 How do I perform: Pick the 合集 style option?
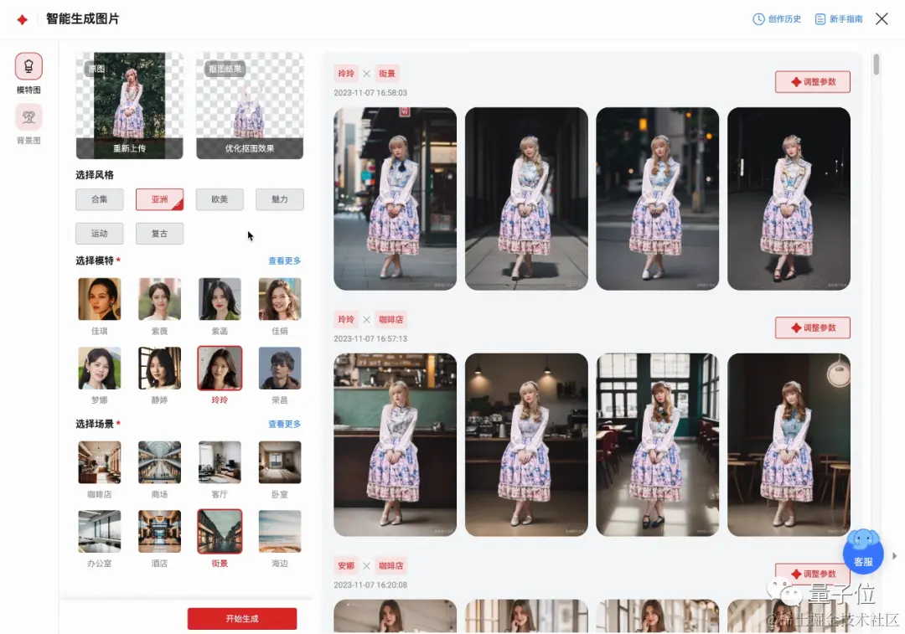(99, 199)
